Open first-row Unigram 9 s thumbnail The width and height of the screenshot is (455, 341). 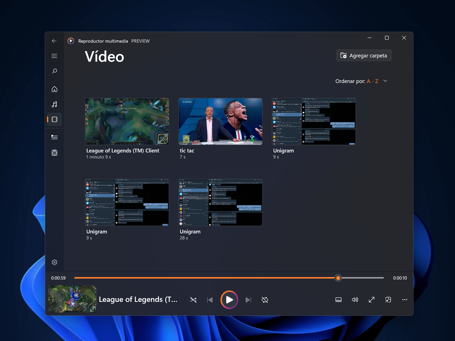coord(314,121)
